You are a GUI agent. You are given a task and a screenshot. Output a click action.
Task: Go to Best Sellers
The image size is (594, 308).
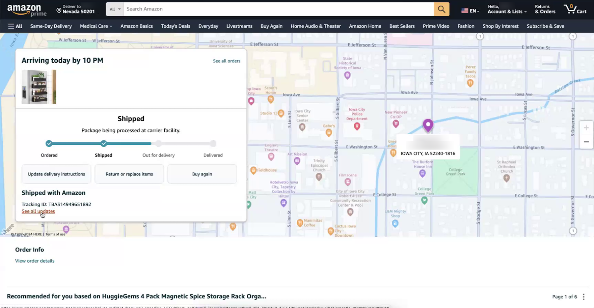(402, 26)
